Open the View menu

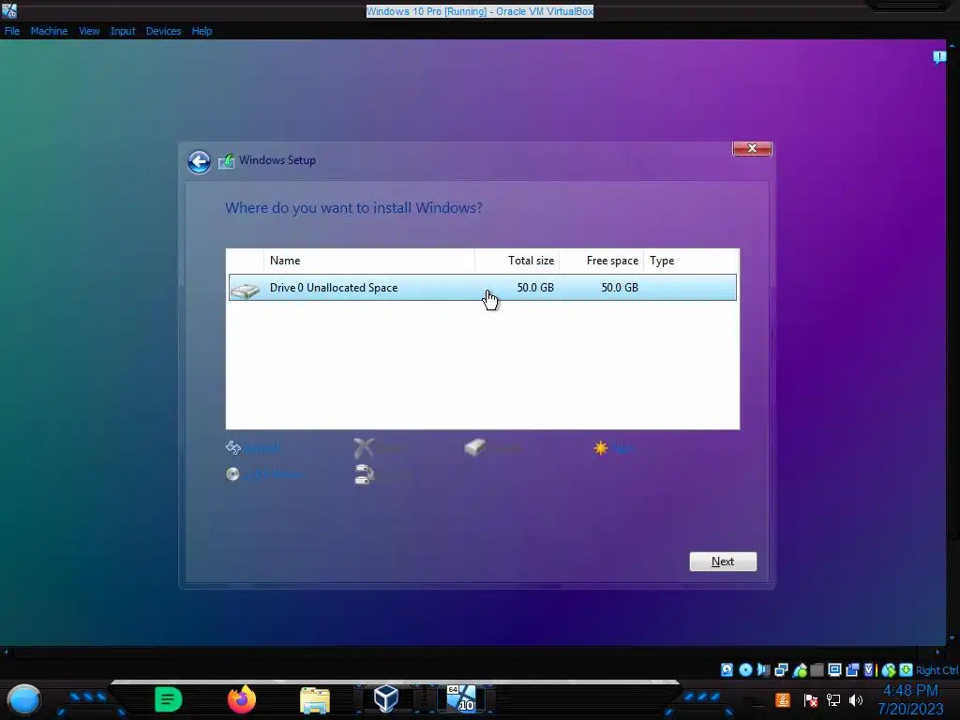pos(89,31)
